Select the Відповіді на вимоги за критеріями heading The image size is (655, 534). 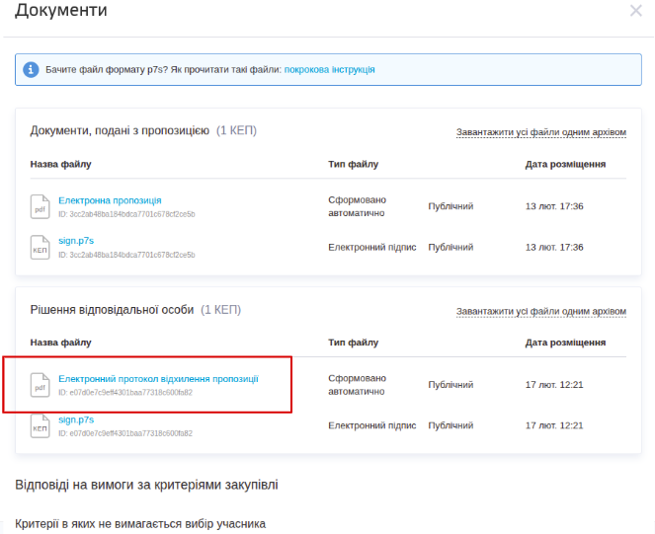pyautogui.click(x=146, y=485)
